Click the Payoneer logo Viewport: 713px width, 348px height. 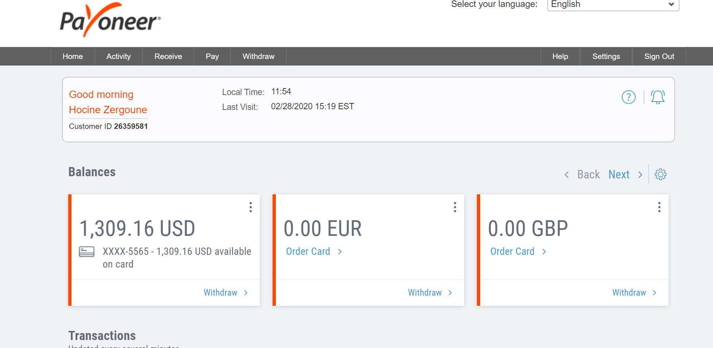[x=110, y=20]
